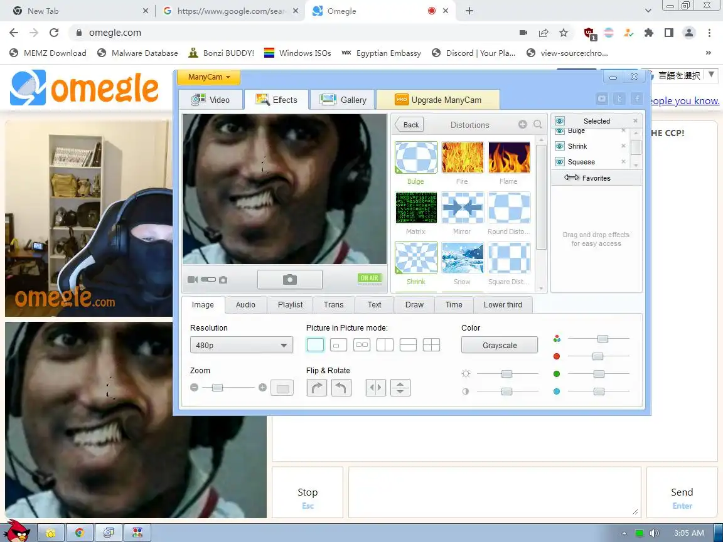Adjust the red color slider
This screenshot has width=723, height=542.
[598, 356]
